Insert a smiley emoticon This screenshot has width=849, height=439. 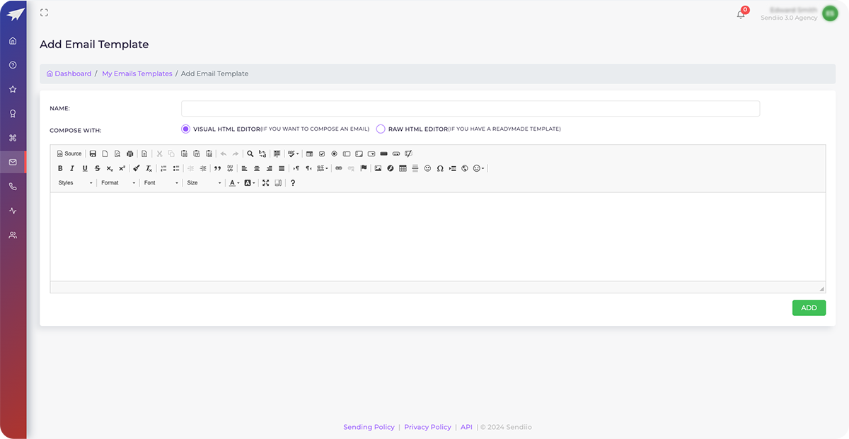427,168
